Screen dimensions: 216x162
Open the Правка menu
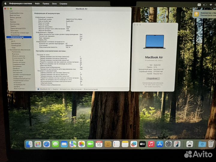[x=46, y=4]
